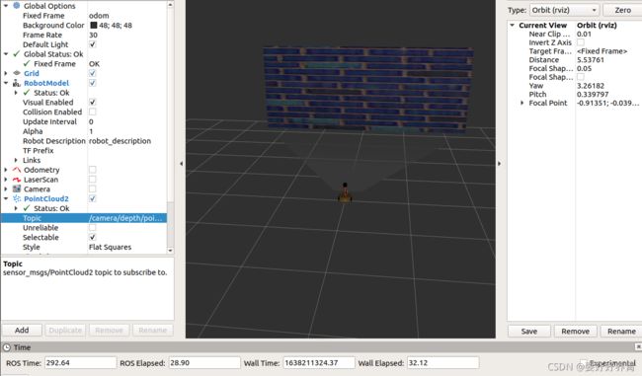Screen dimensions: 642x376
Task: Toggle the Default Light checkbox
Action: [93, 44]
